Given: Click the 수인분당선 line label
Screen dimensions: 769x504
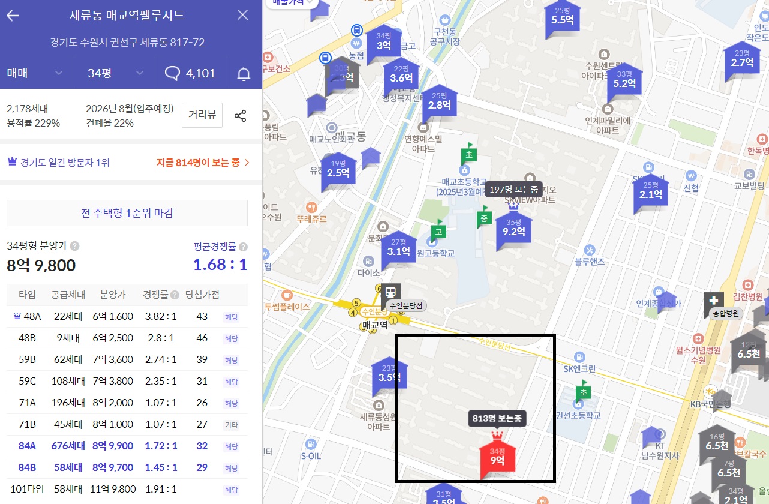Looking at the screenshot, I should 407,305.
